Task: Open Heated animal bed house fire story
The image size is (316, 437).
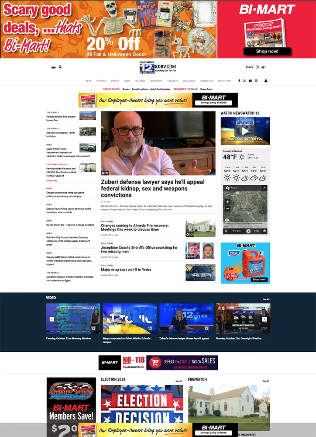Action: coord(61,118)
